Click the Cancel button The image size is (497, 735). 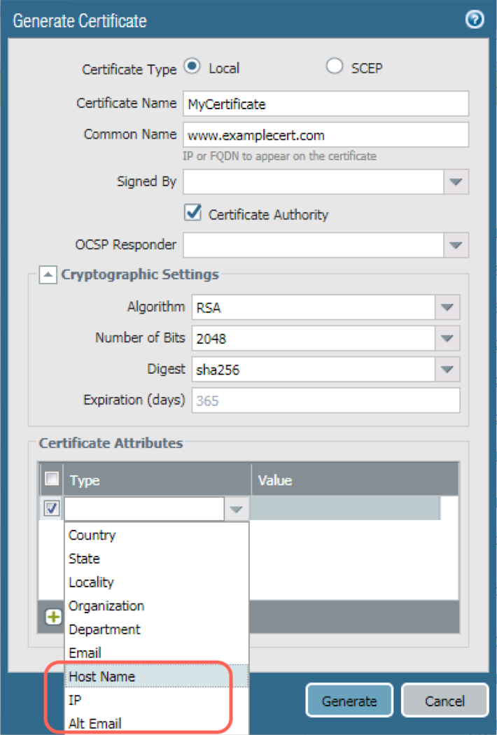pos(444,701)
